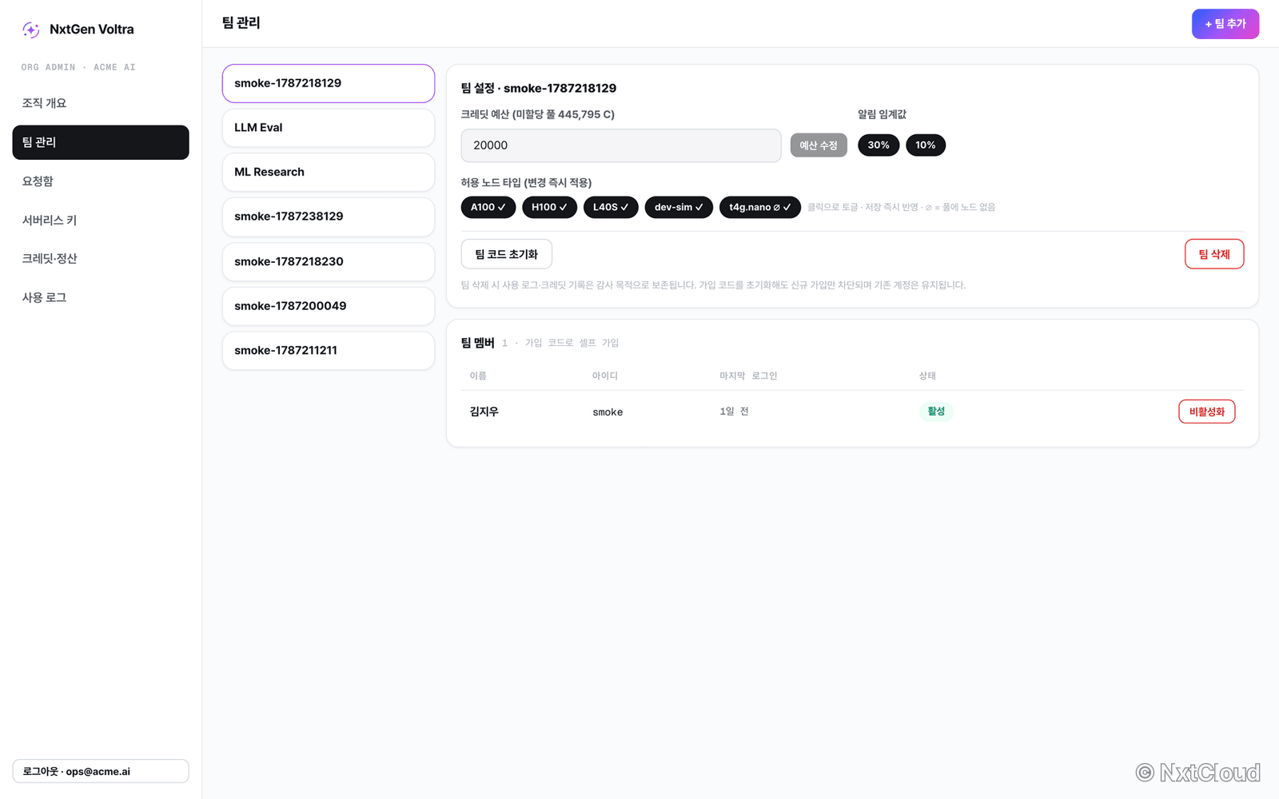The image size is (1279, 799).
Task: Open 조직 개요 in sidebar
Action: (x=101, y=103)
